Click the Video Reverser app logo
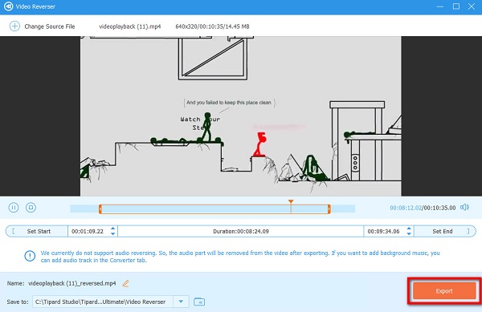The height and width of the screenshot is (312, 482). (x=8, y=6)
